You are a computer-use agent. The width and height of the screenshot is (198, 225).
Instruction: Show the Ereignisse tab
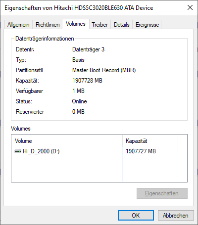tap(147, 25)
